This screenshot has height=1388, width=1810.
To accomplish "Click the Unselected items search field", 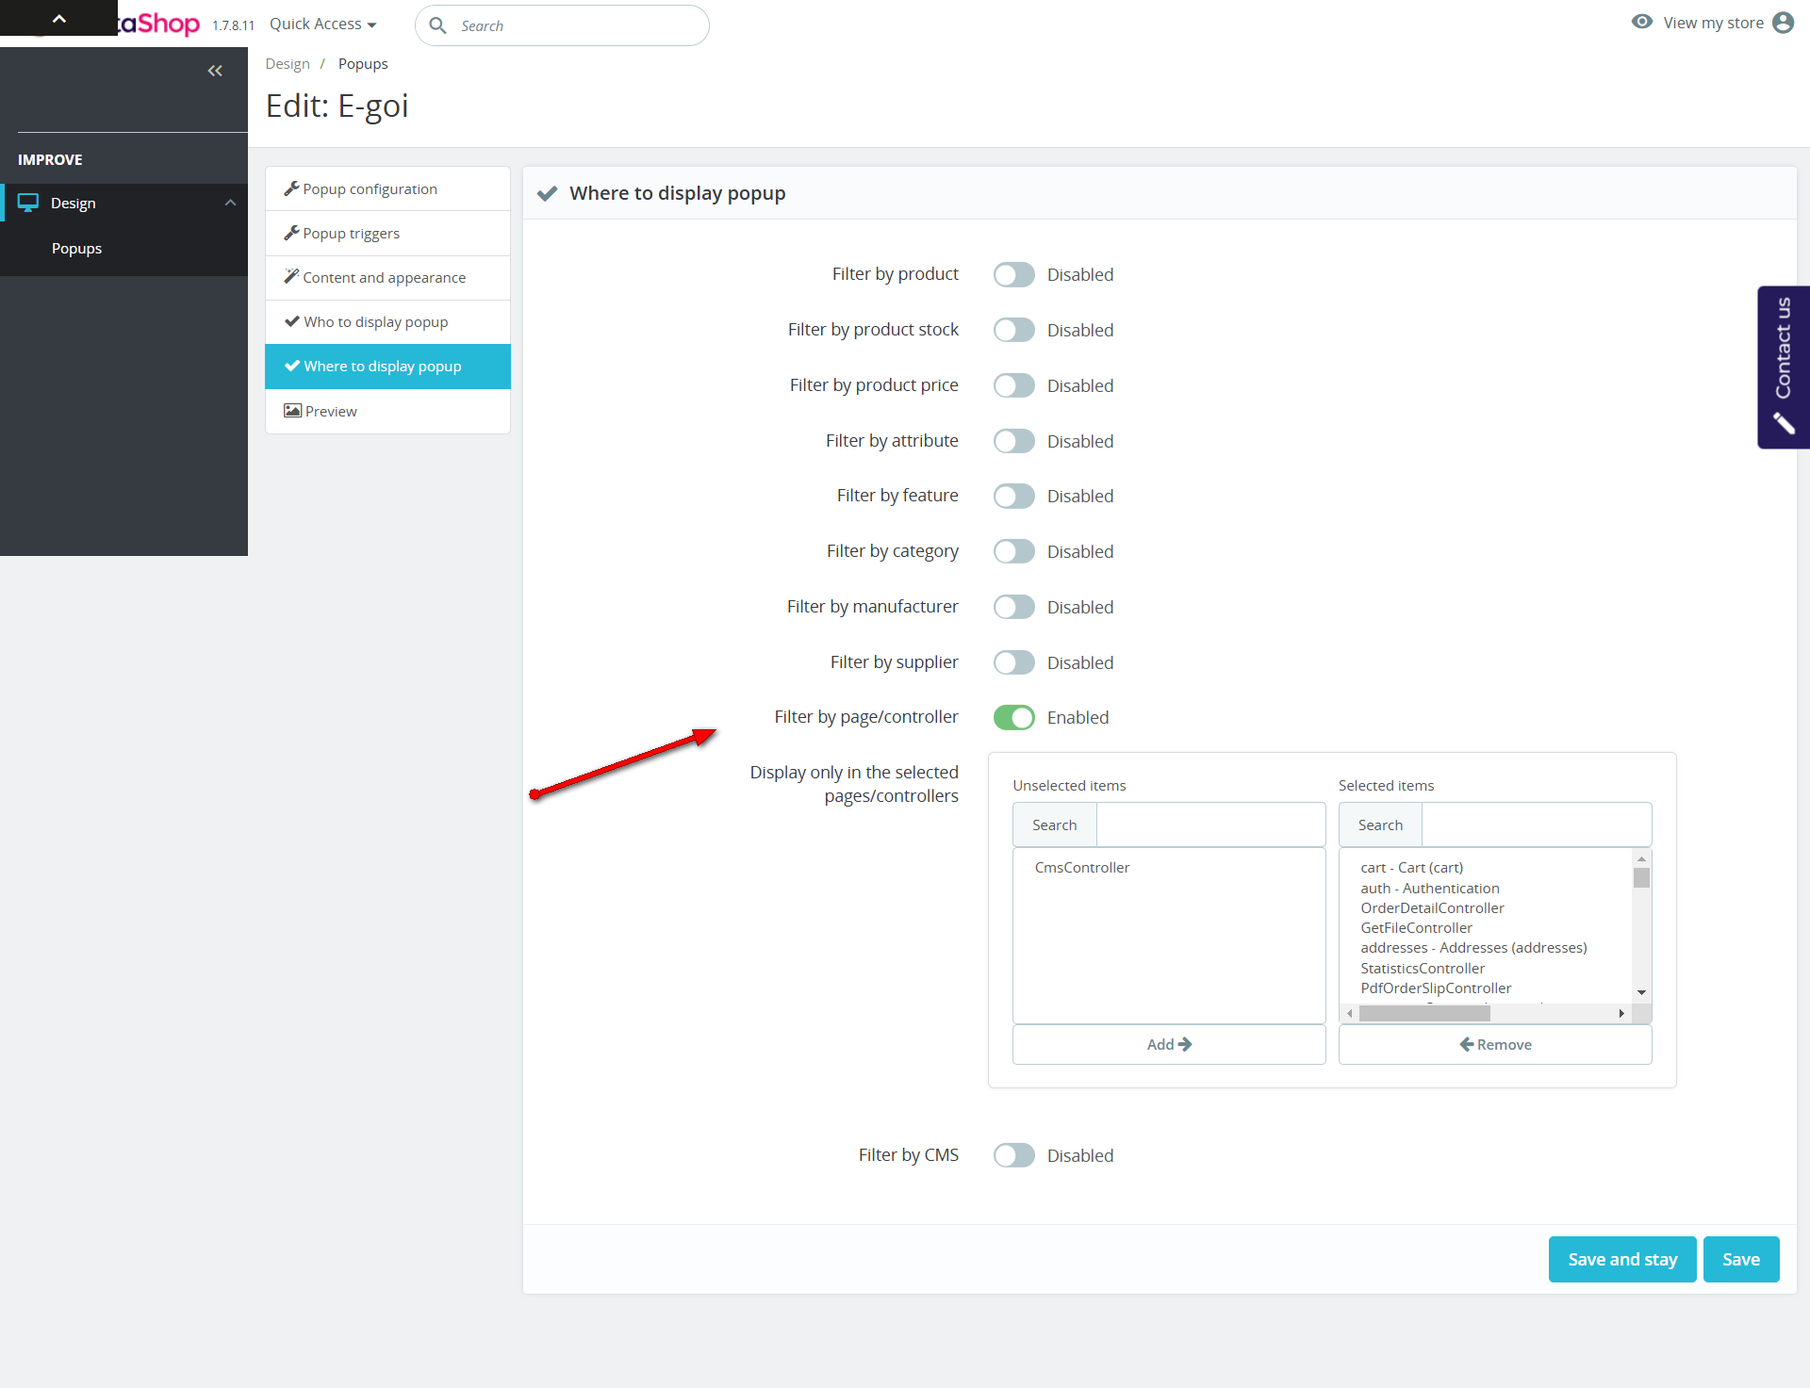I will [x=1210, y=825].
